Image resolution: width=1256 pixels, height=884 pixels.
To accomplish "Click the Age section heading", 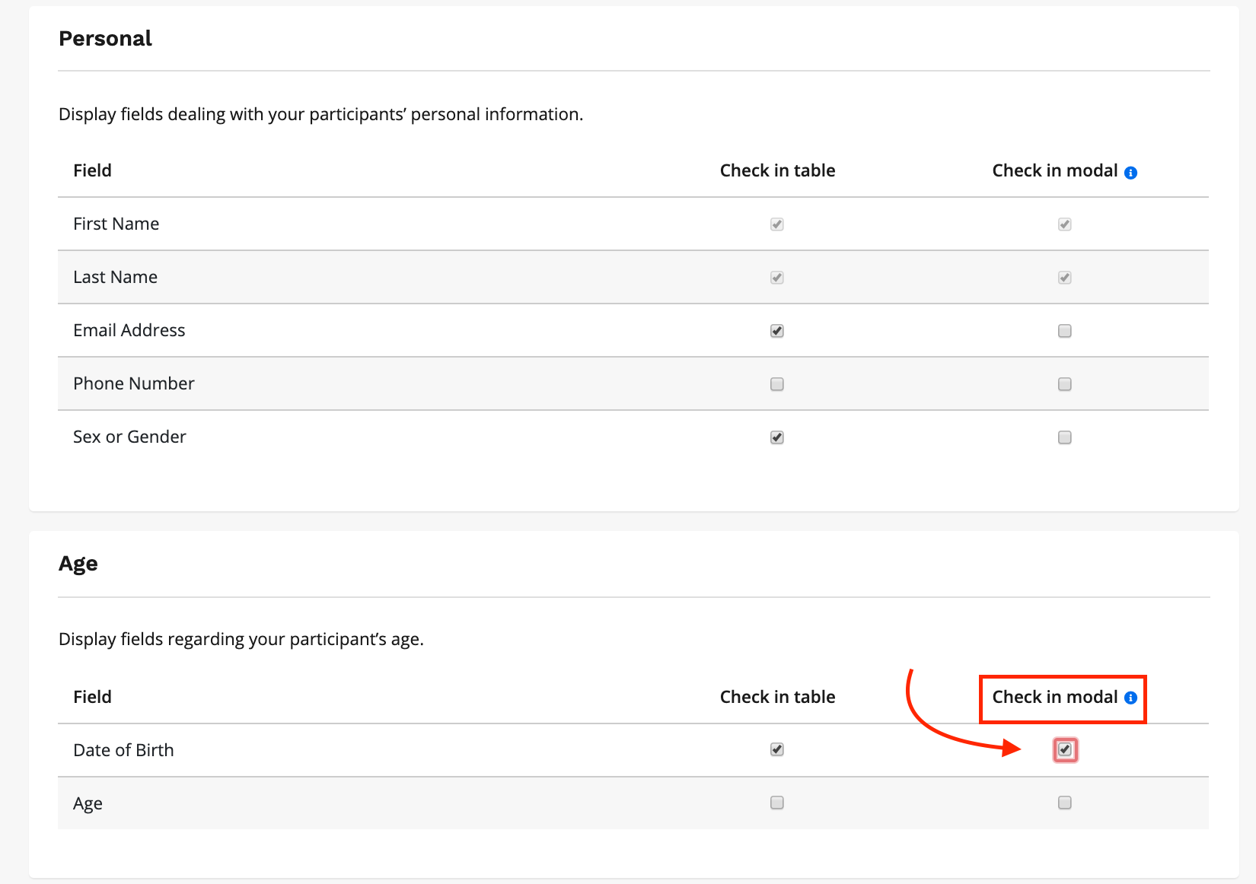I will tap(78, 564).
